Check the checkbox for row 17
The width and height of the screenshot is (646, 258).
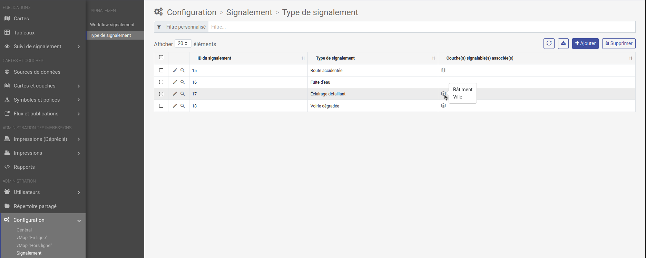pos(161,94)
